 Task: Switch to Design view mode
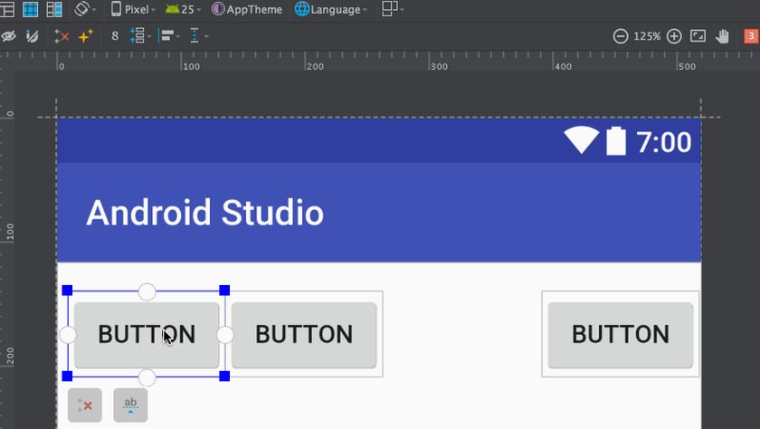coord(7,9)
